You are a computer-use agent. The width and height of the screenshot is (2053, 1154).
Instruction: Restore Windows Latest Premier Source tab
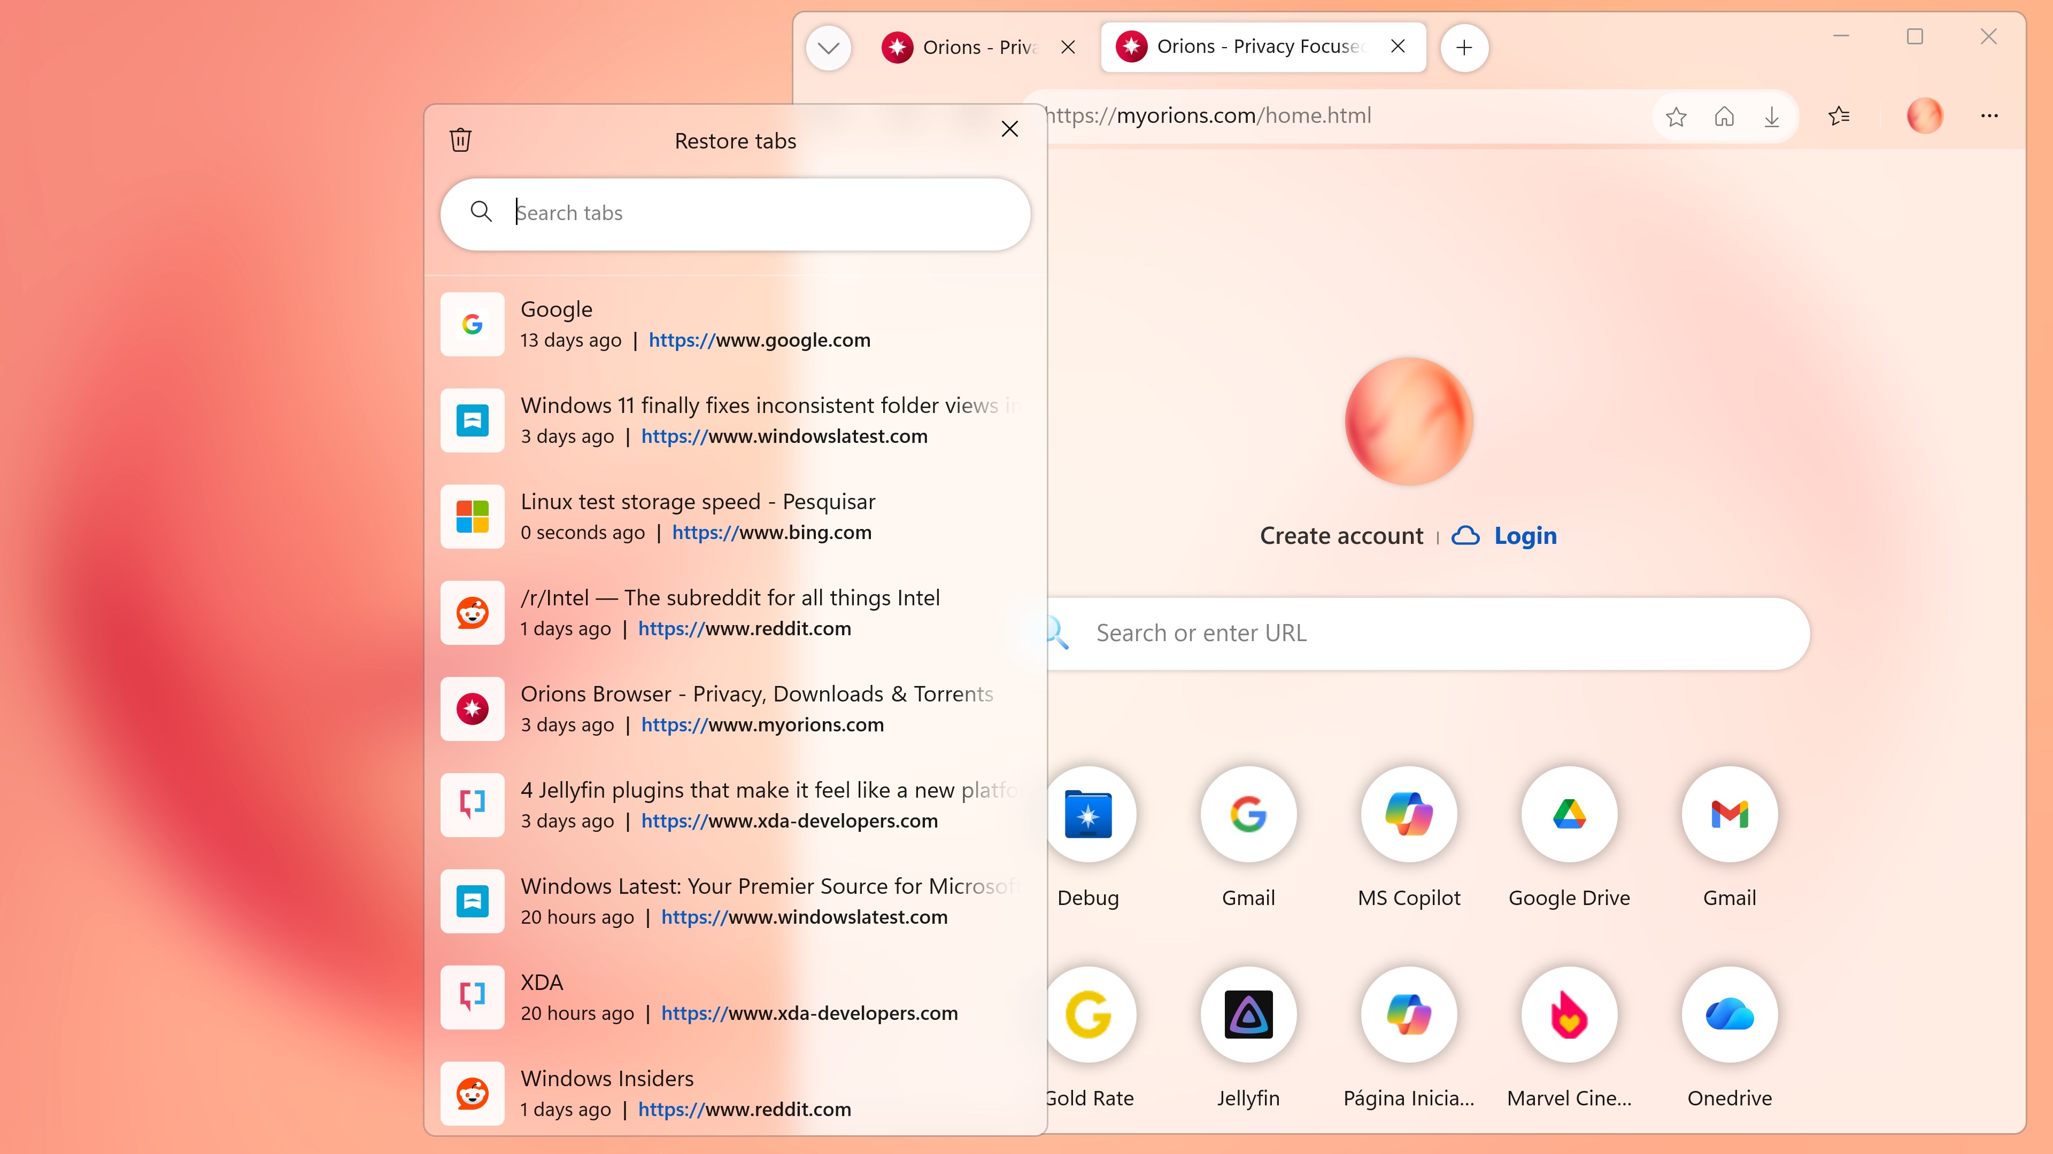pyautogui.click(x=736, y=901)
